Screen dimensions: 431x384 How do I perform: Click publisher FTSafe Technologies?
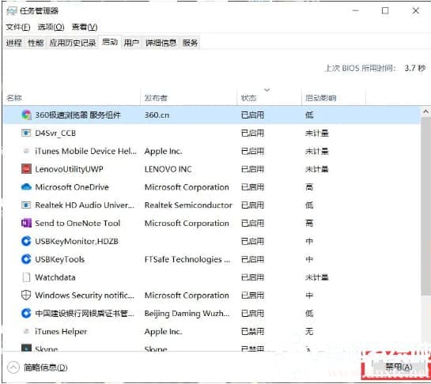pos(187,259)
